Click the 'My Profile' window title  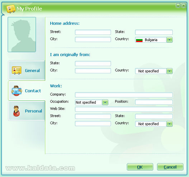pos(29,9)
